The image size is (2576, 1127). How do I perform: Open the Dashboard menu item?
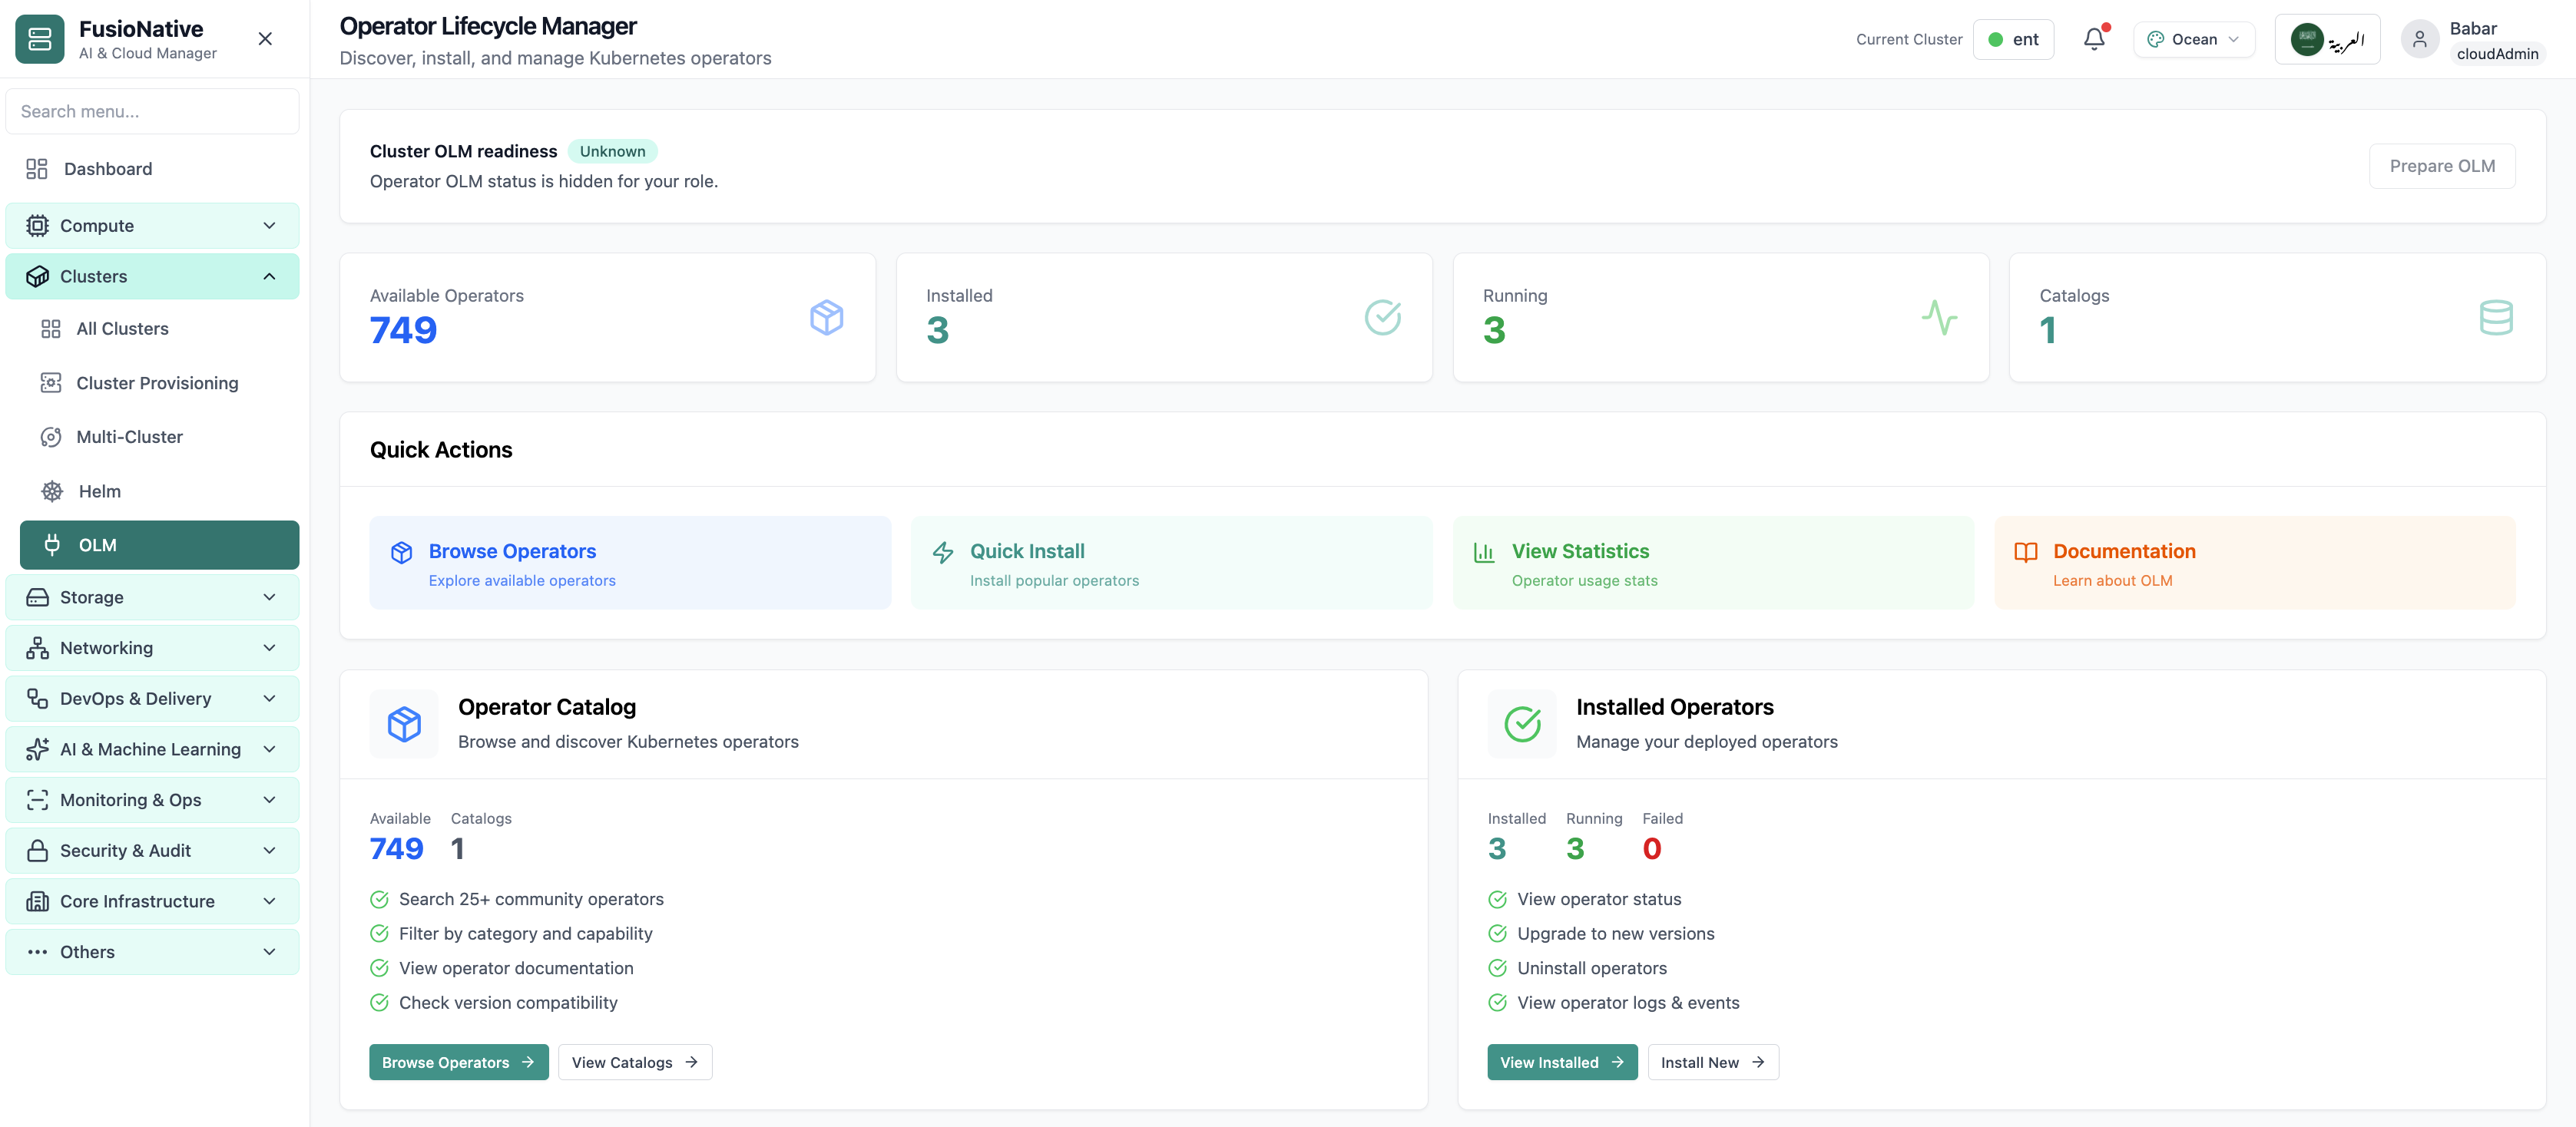152,169
